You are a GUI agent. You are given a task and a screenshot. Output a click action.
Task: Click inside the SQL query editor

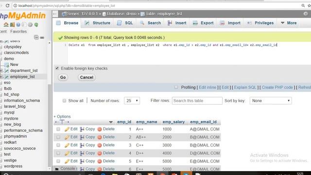click(x=189, y=53)
